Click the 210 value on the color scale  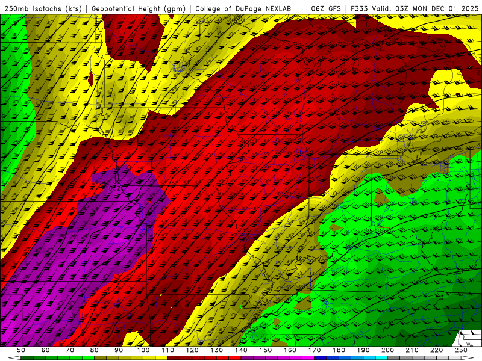(413, 350)
